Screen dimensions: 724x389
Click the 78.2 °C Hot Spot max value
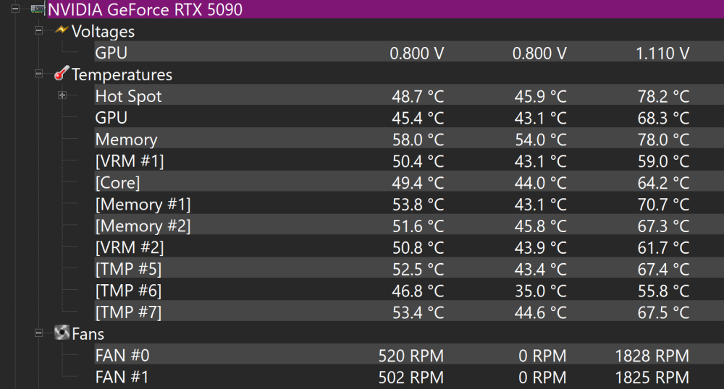[x=663, y=96]
